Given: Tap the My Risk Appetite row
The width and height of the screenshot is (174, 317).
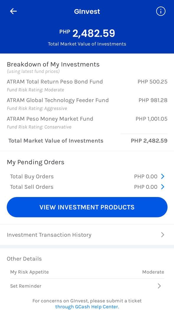Looking at the screenshot, I should click(x=87, y=272).
